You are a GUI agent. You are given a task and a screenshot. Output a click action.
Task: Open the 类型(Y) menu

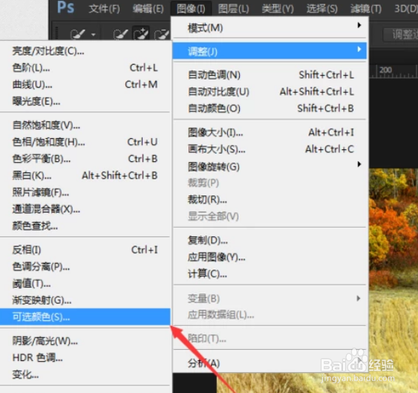pyautogui.click(x=278, y=9)
